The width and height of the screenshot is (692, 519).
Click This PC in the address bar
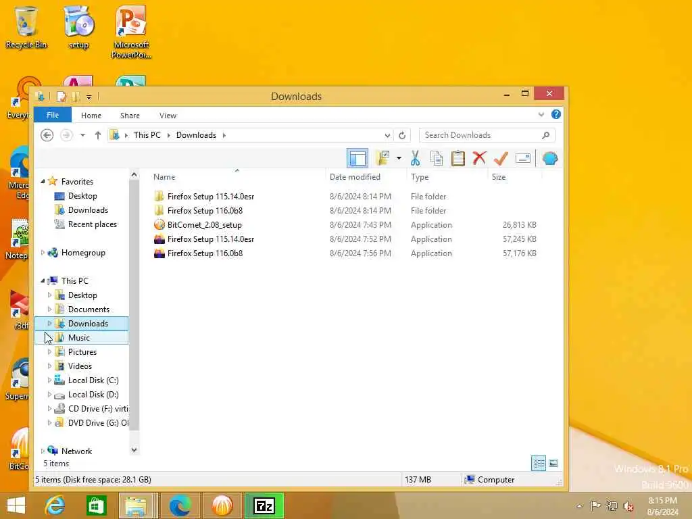tap(147, 135)
